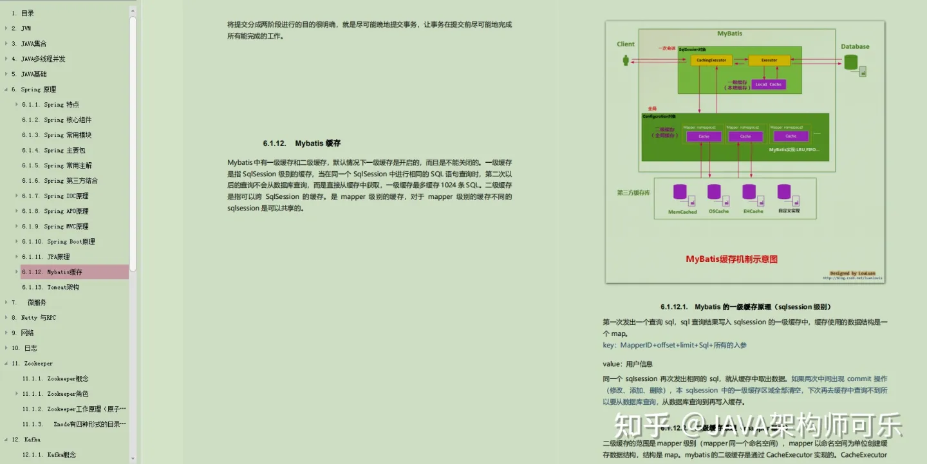The image size is (927, 464).
Task: Click bookmark panel scrollbar up arrow
Action: (x=133, y=10)
